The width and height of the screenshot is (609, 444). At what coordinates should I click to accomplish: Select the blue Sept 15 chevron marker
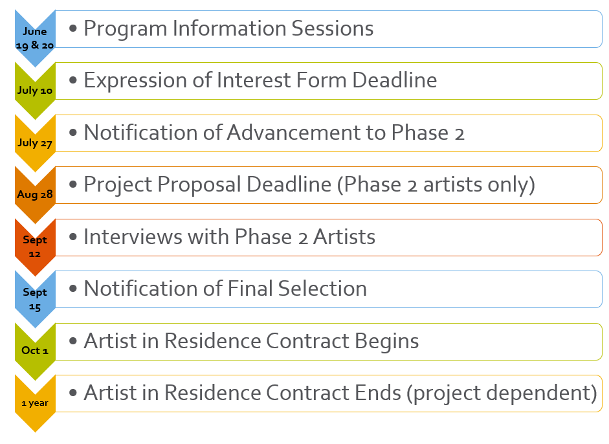point(35,299)
